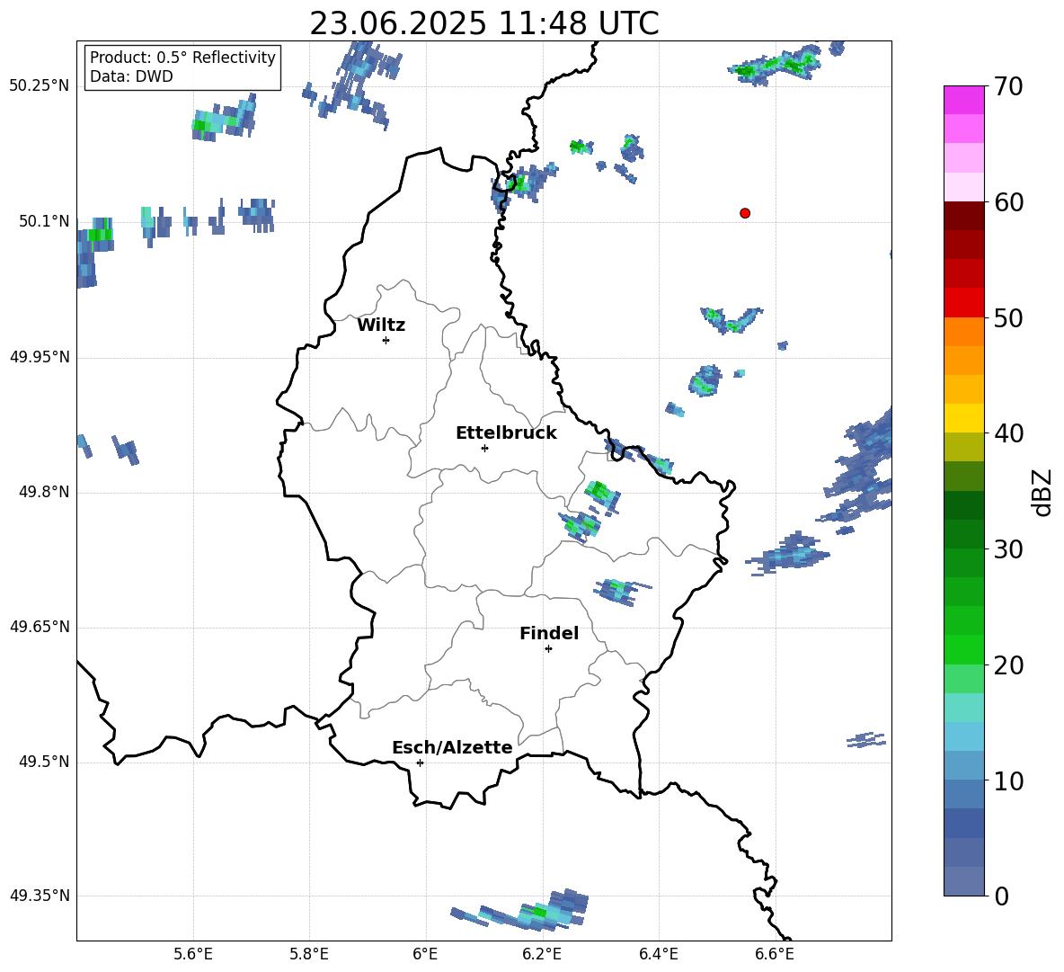1064x972 pixels.
Task: Click the 20 tick on the colorbar
Action: coord(1008,665)
